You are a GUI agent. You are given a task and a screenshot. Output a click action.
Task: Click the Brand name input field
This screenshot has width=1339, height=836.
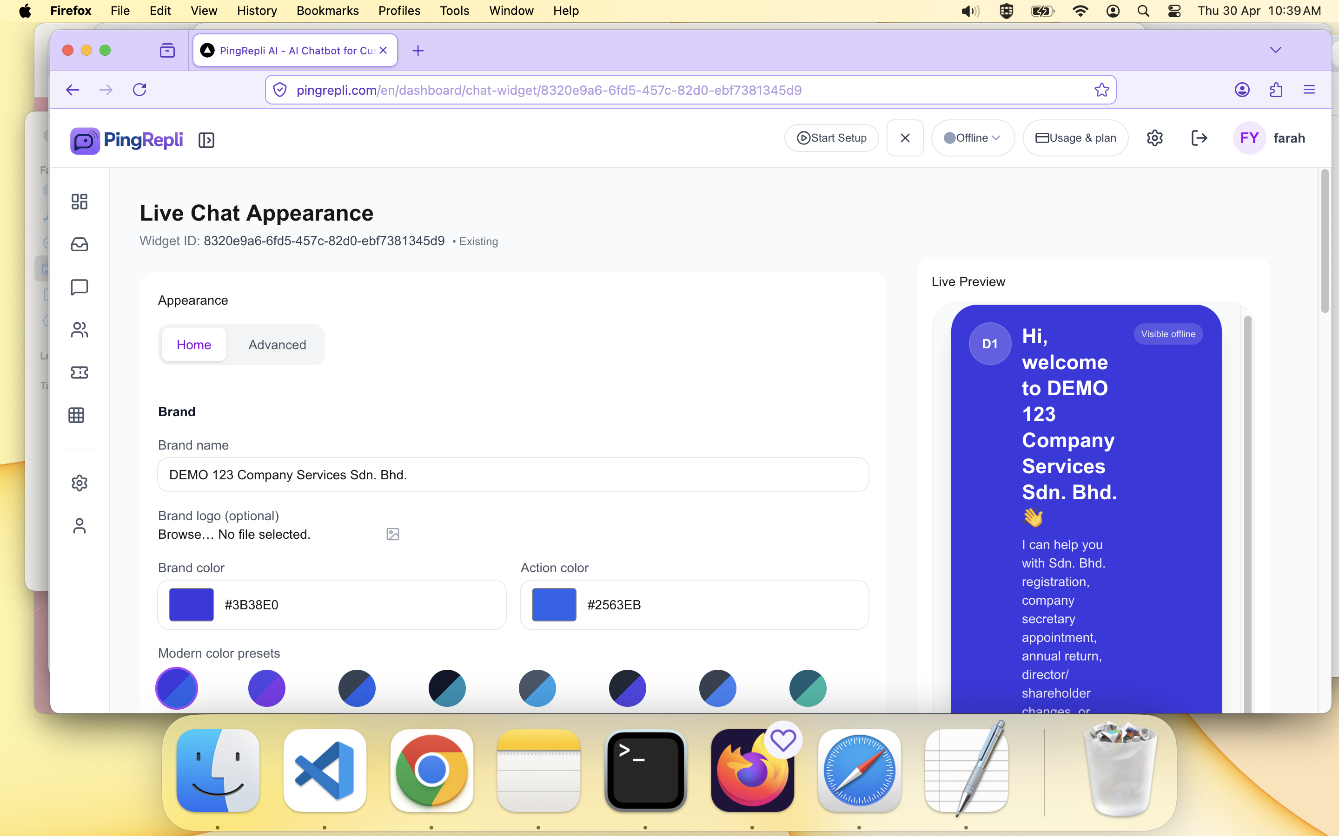513,474
